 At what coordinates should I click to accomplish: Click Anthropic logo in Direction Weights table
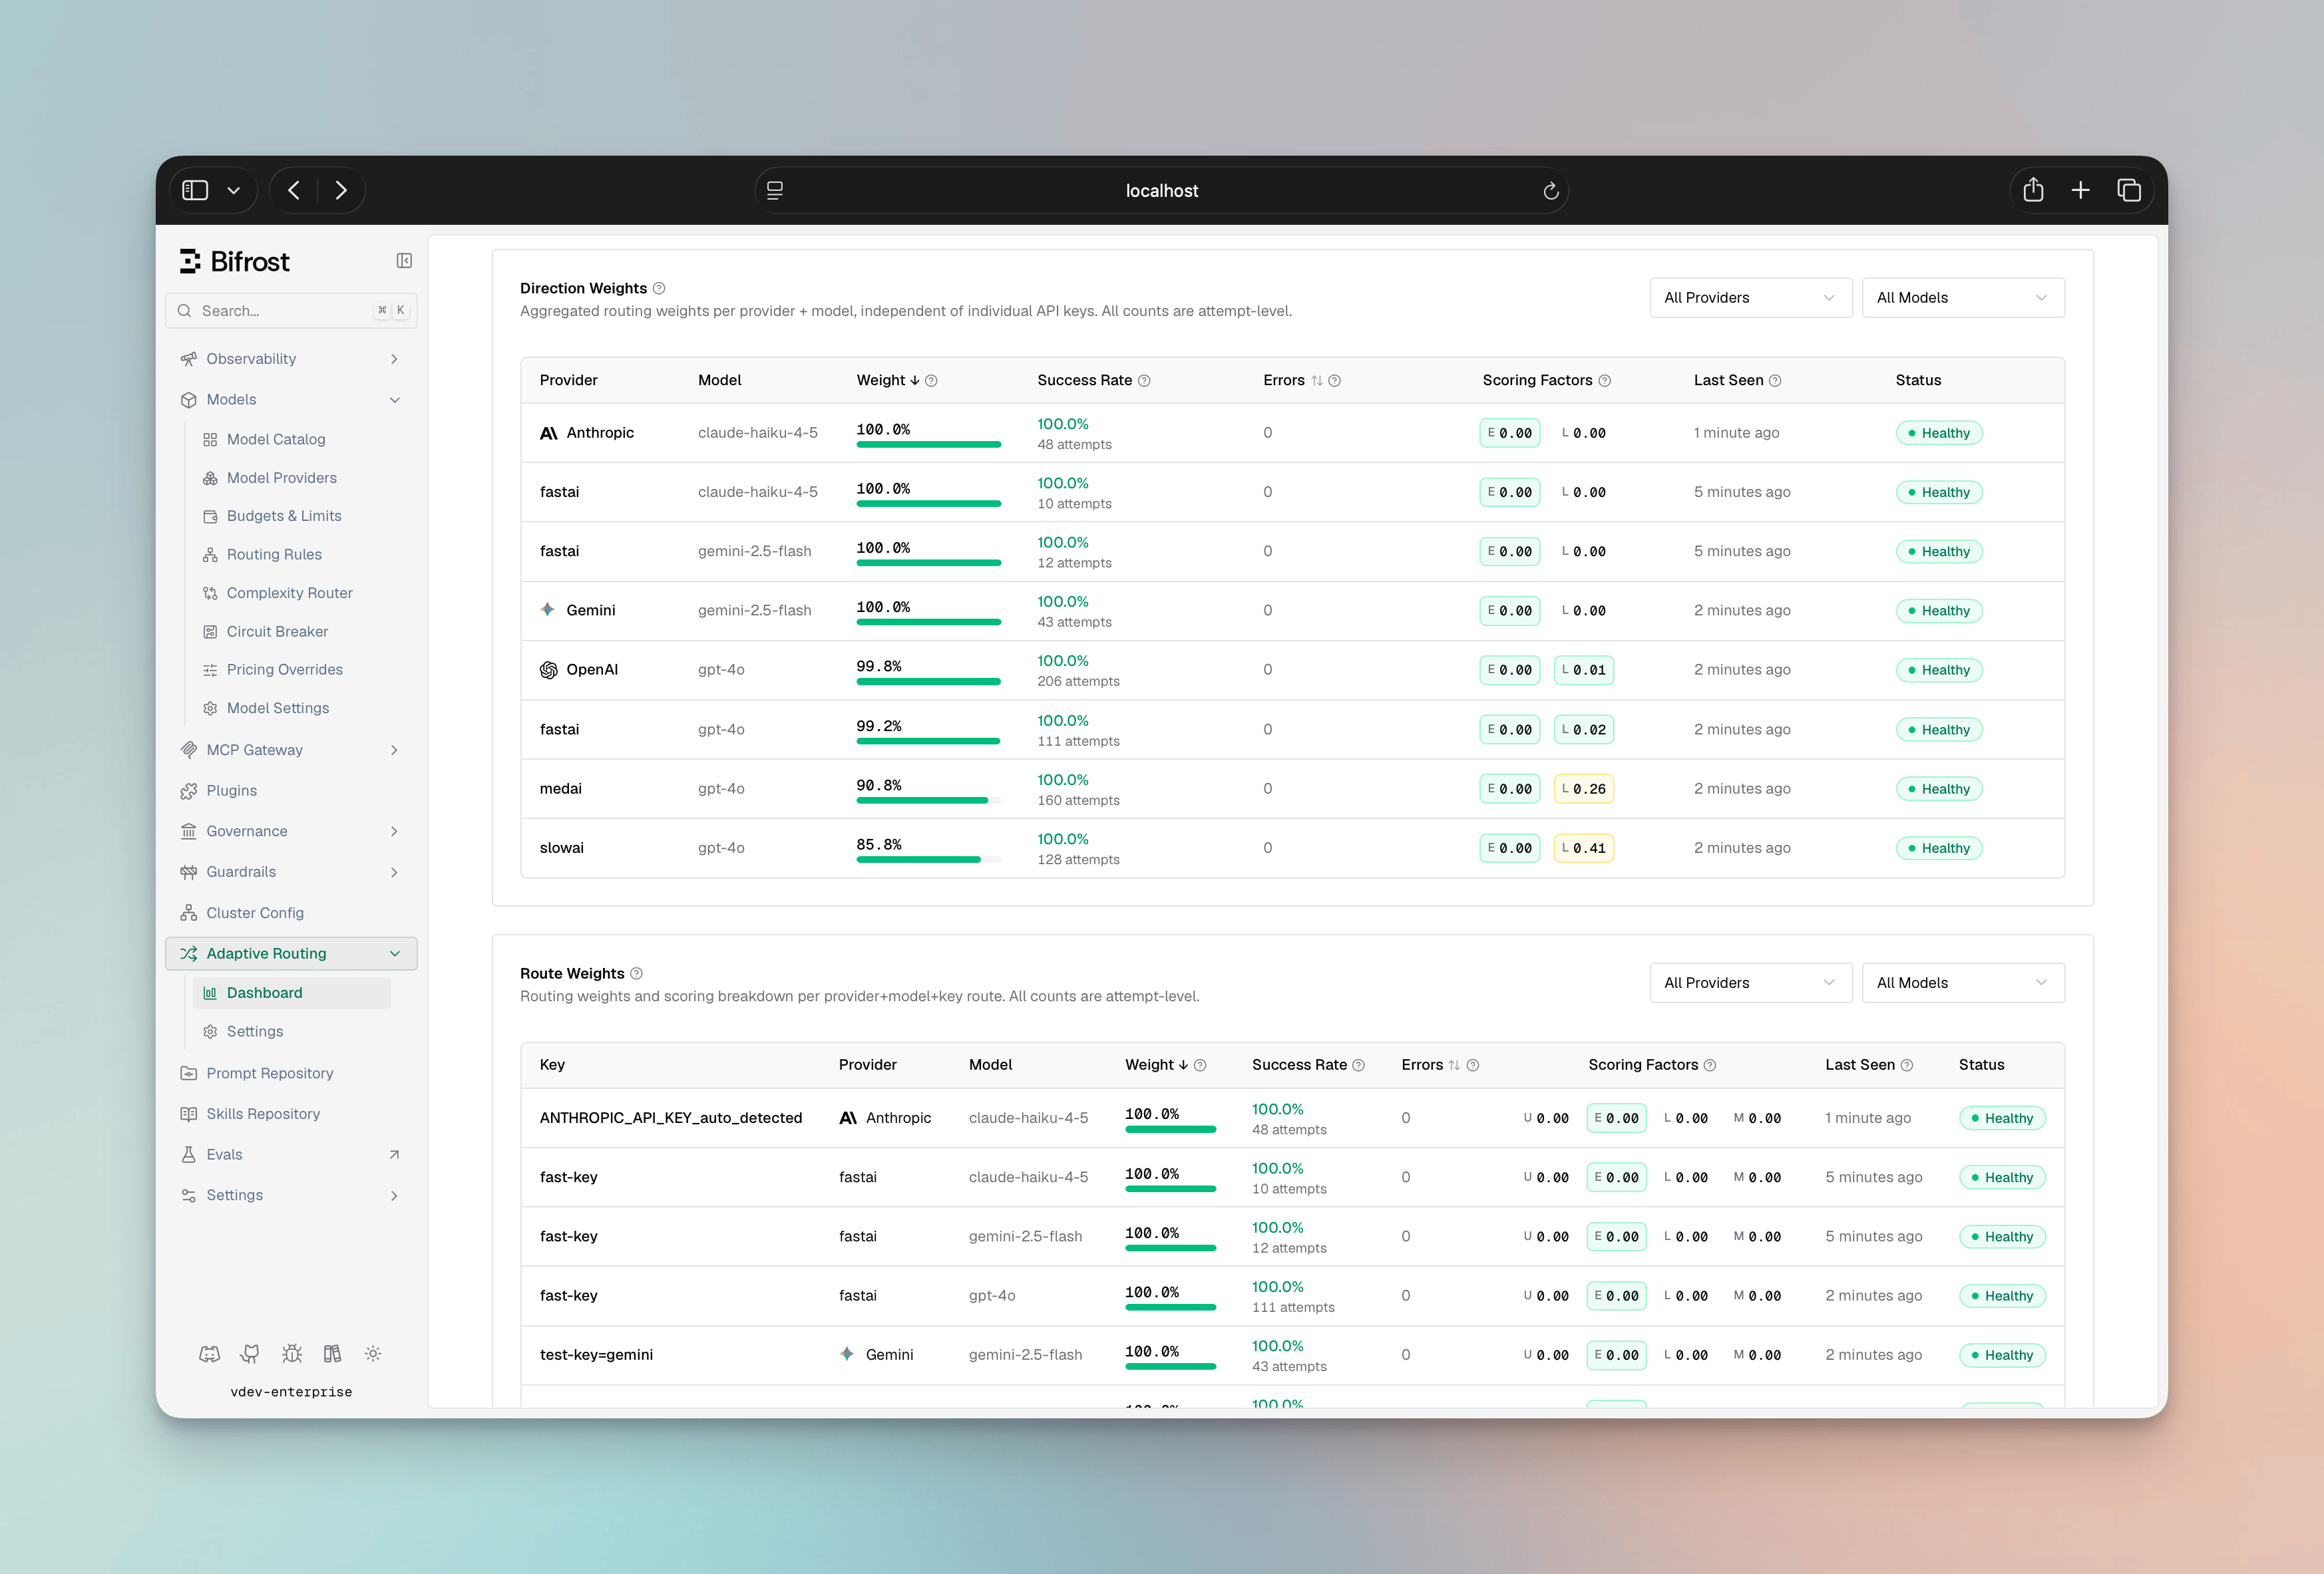point(548,432)
